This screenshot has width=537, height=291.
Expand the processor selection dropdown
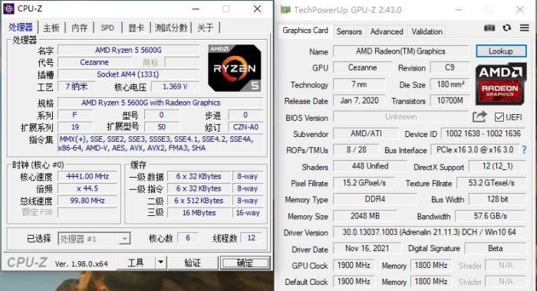(124, 238)
